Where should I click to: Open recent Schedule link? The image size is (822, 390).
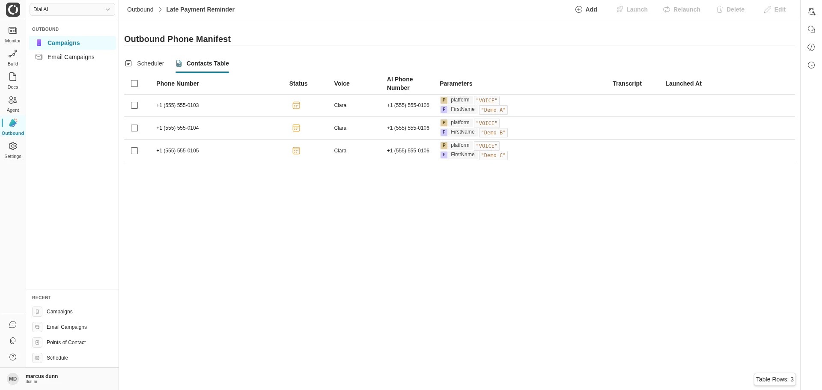tap(57, 358)
